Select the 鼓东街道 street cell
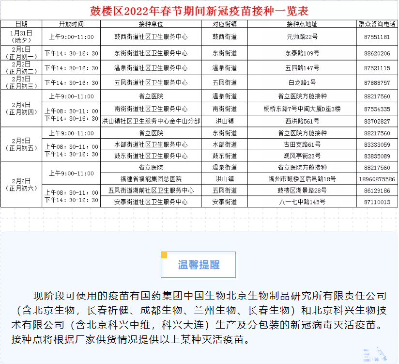The width and height of the screenshot is (399, 364). (x=225, y=156)
